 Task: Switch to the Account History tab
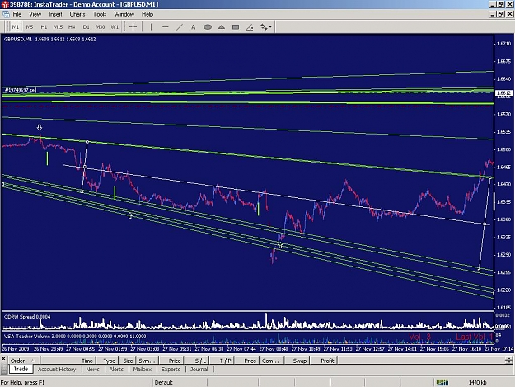[57, 369]
